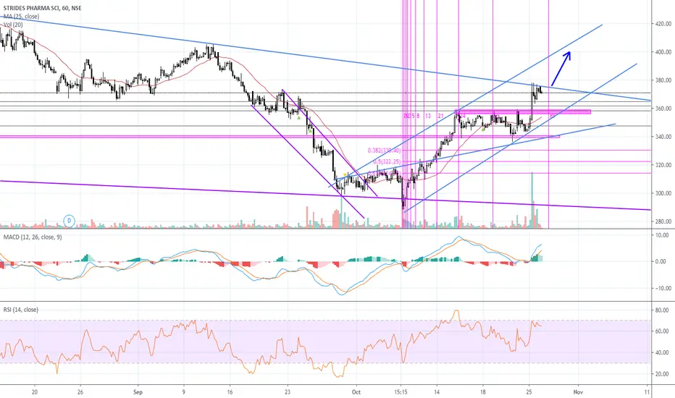Image resolution: width=675 pixels, height=398 pixels.
Task: Click the MACD 0.00 scale label
Action: tap(663, 261)
